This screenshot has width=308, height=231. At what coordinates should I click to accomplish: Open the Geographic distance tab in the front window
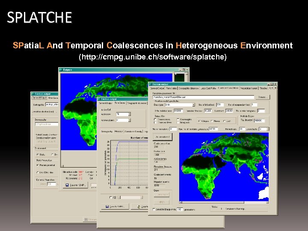188,89
